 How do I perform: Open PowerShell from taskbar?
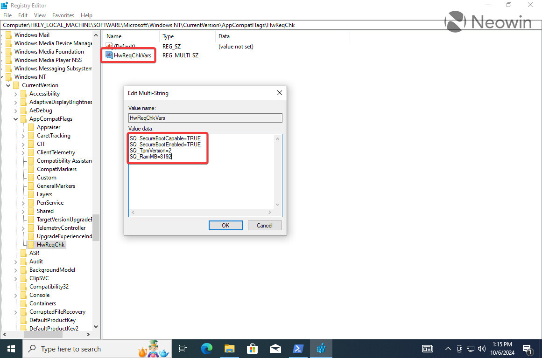click(298, 349)
